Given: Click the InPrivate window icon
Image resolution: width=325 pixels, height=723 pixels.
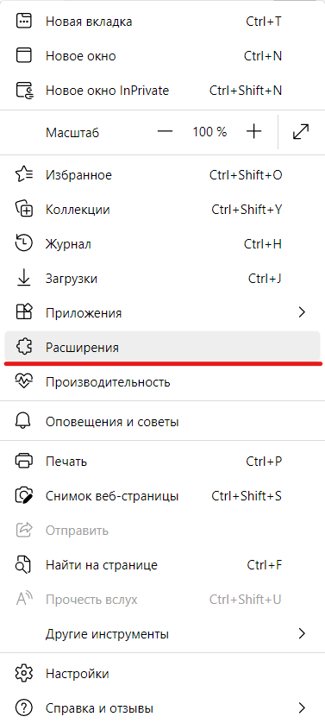Looking at the screenshot, I should pyautogui.click(x=24, y=91).
